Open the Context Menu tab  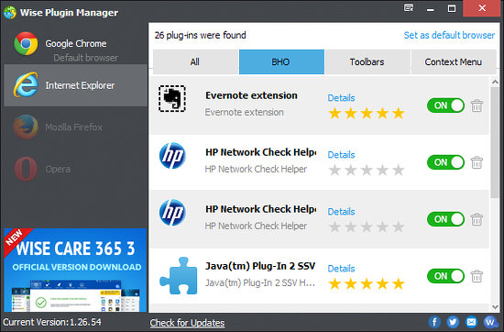(454, 61)
